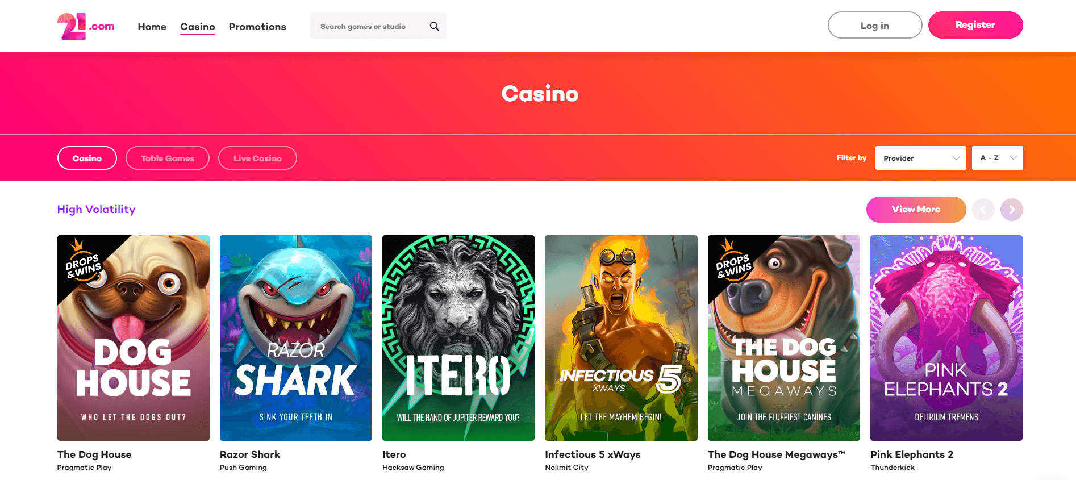Expand the Provider filter dropdown
The width and height of the screenshot is (1076, 480).
point(920,158)
